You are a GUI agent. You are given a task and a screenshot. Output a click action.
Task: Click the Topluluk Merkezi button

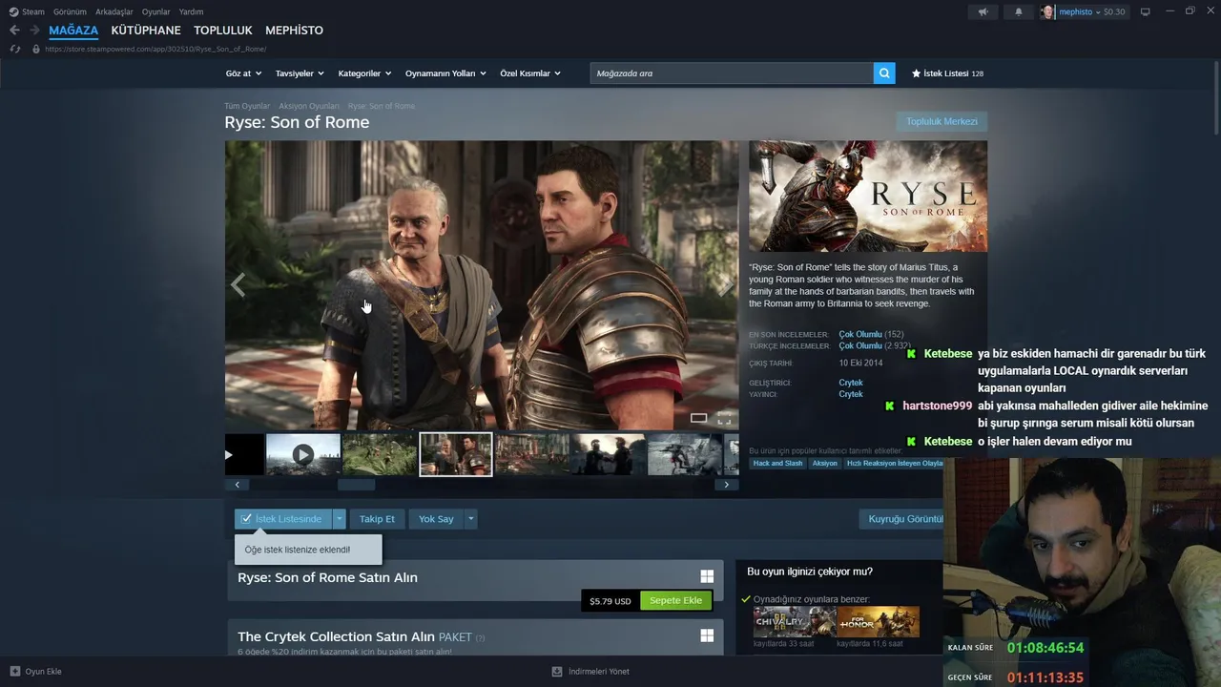(942, 121)
